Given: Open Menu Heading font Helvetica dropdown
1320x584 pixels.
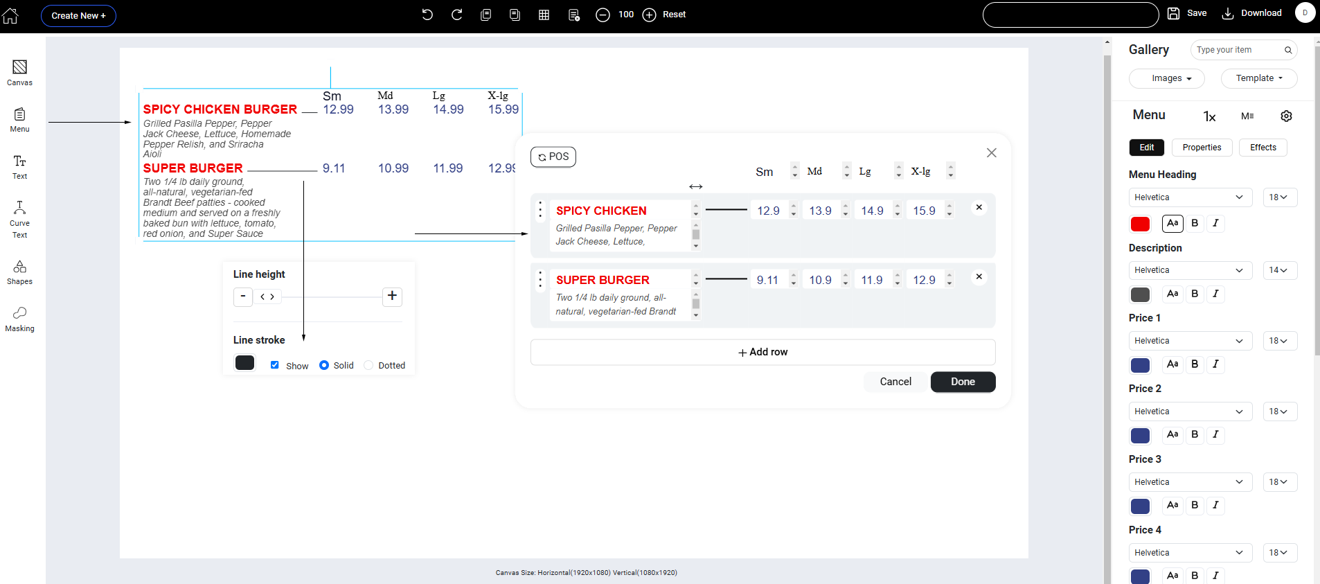Looking at the screenshot, I should pyautogui.click(x=1189, y=197).
